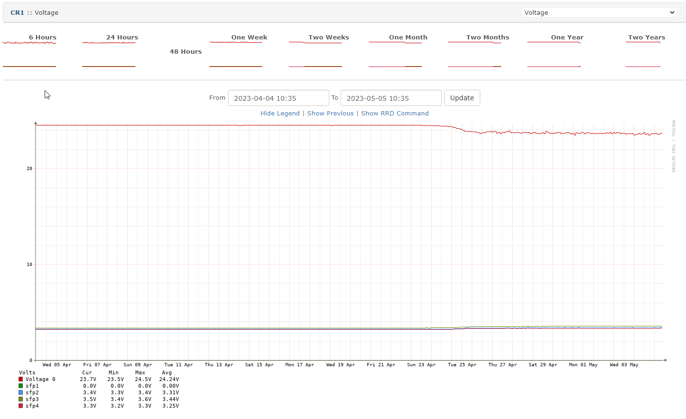Click the Show RRD Command link
This screenshot has height=419, width=686.
coord(395,114)
